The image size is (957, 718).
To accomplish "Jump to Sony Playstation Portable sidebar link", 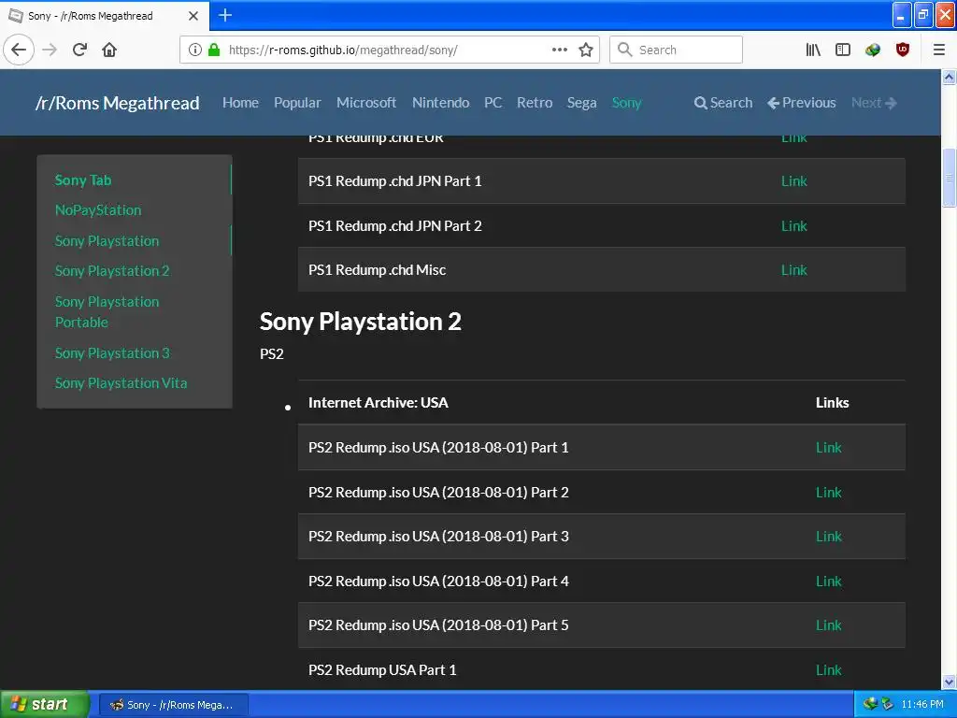I will tap(107, 311).
